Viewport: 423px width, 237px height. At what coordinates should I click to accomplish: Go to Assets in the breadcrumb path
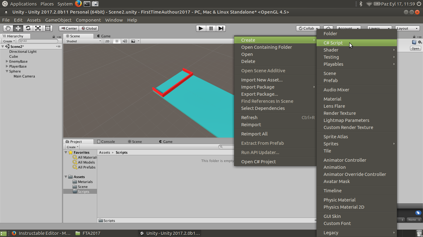(104, 152)
